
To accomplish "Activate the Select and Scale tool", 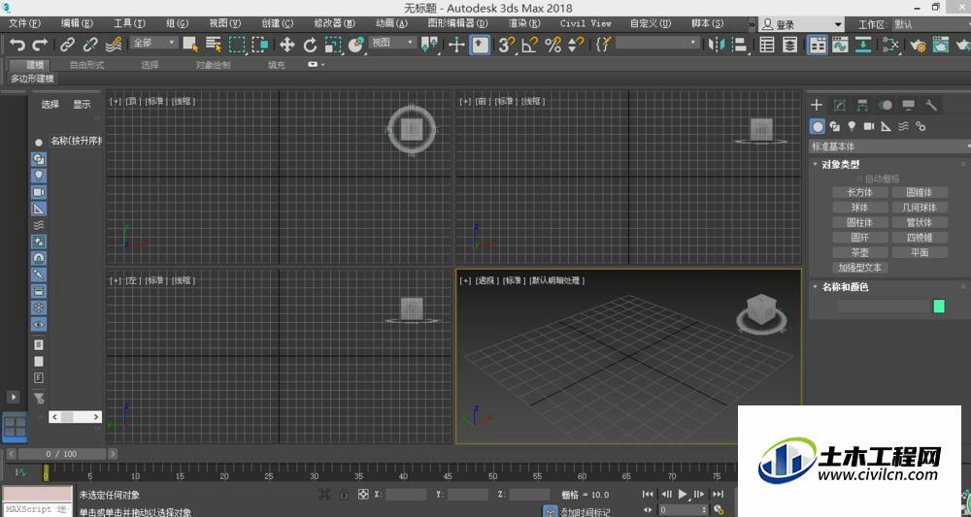I will click(x=333, y=45).
